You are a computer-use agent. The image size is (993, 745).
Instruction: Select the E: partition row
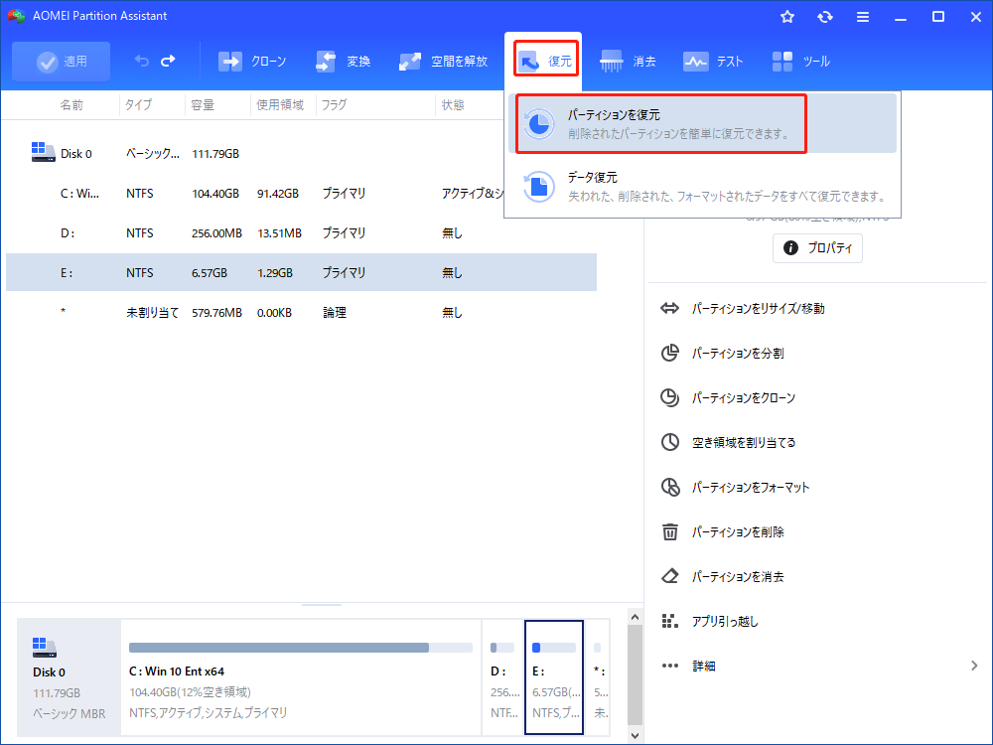point(302,272)
